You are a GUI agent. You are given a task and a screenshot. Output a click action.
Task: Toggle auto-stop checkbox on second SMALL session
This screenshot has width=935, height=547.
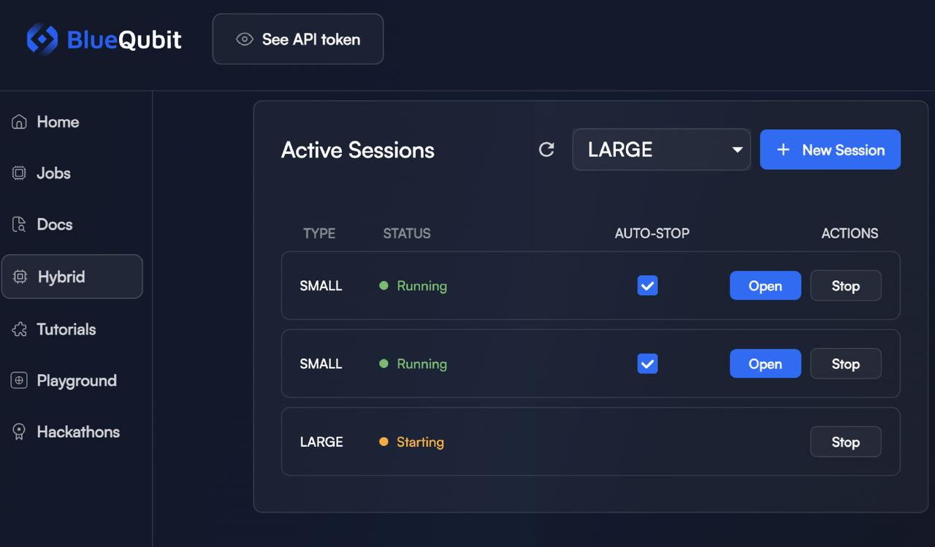point(647,363)
